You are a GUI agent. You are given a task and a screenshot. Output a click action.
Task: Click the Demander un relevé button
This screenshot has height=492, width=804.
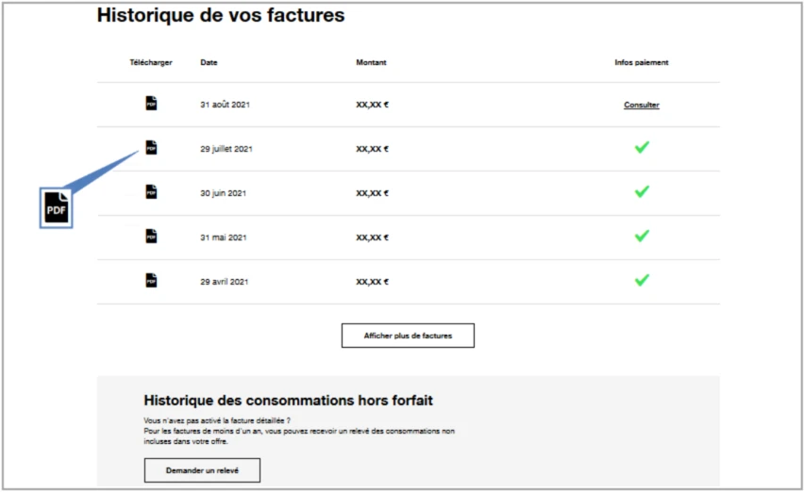[202, 469]
